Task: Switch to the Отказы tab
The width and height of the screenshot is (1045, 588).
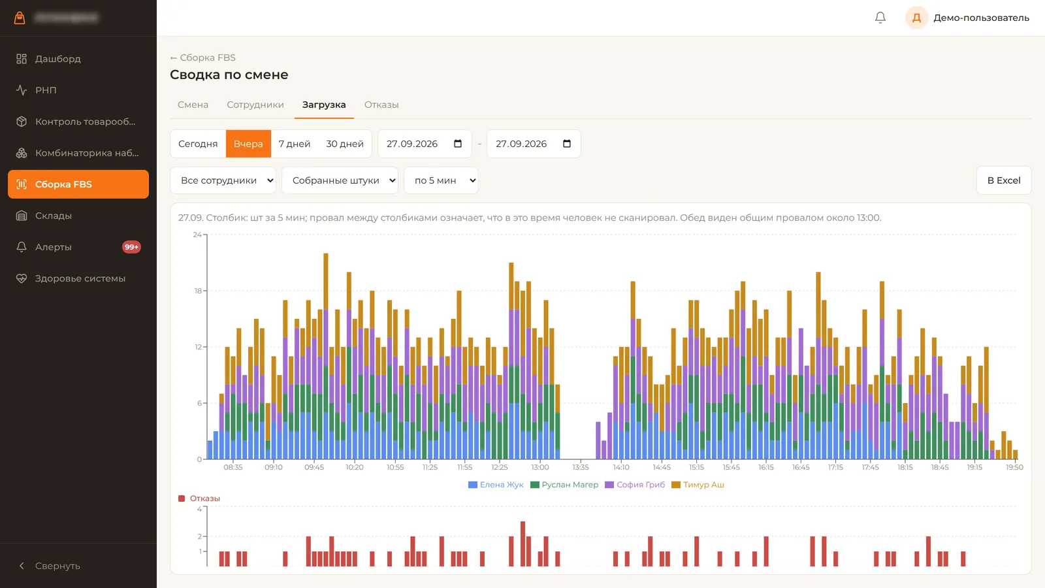Action: [381, 105]
